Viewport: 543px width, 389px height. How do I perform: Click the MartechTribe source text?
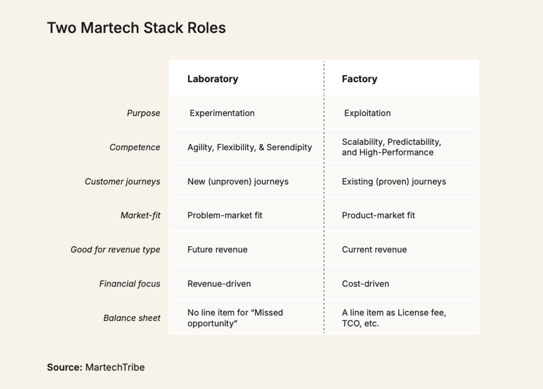click(115, 367)
